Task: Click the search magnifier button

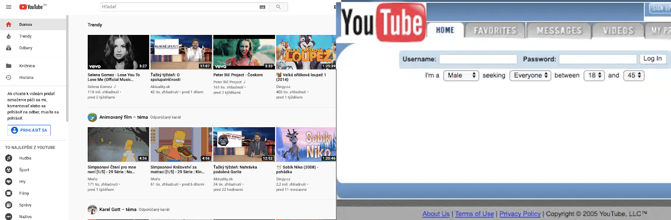Action: click(278, 7)
